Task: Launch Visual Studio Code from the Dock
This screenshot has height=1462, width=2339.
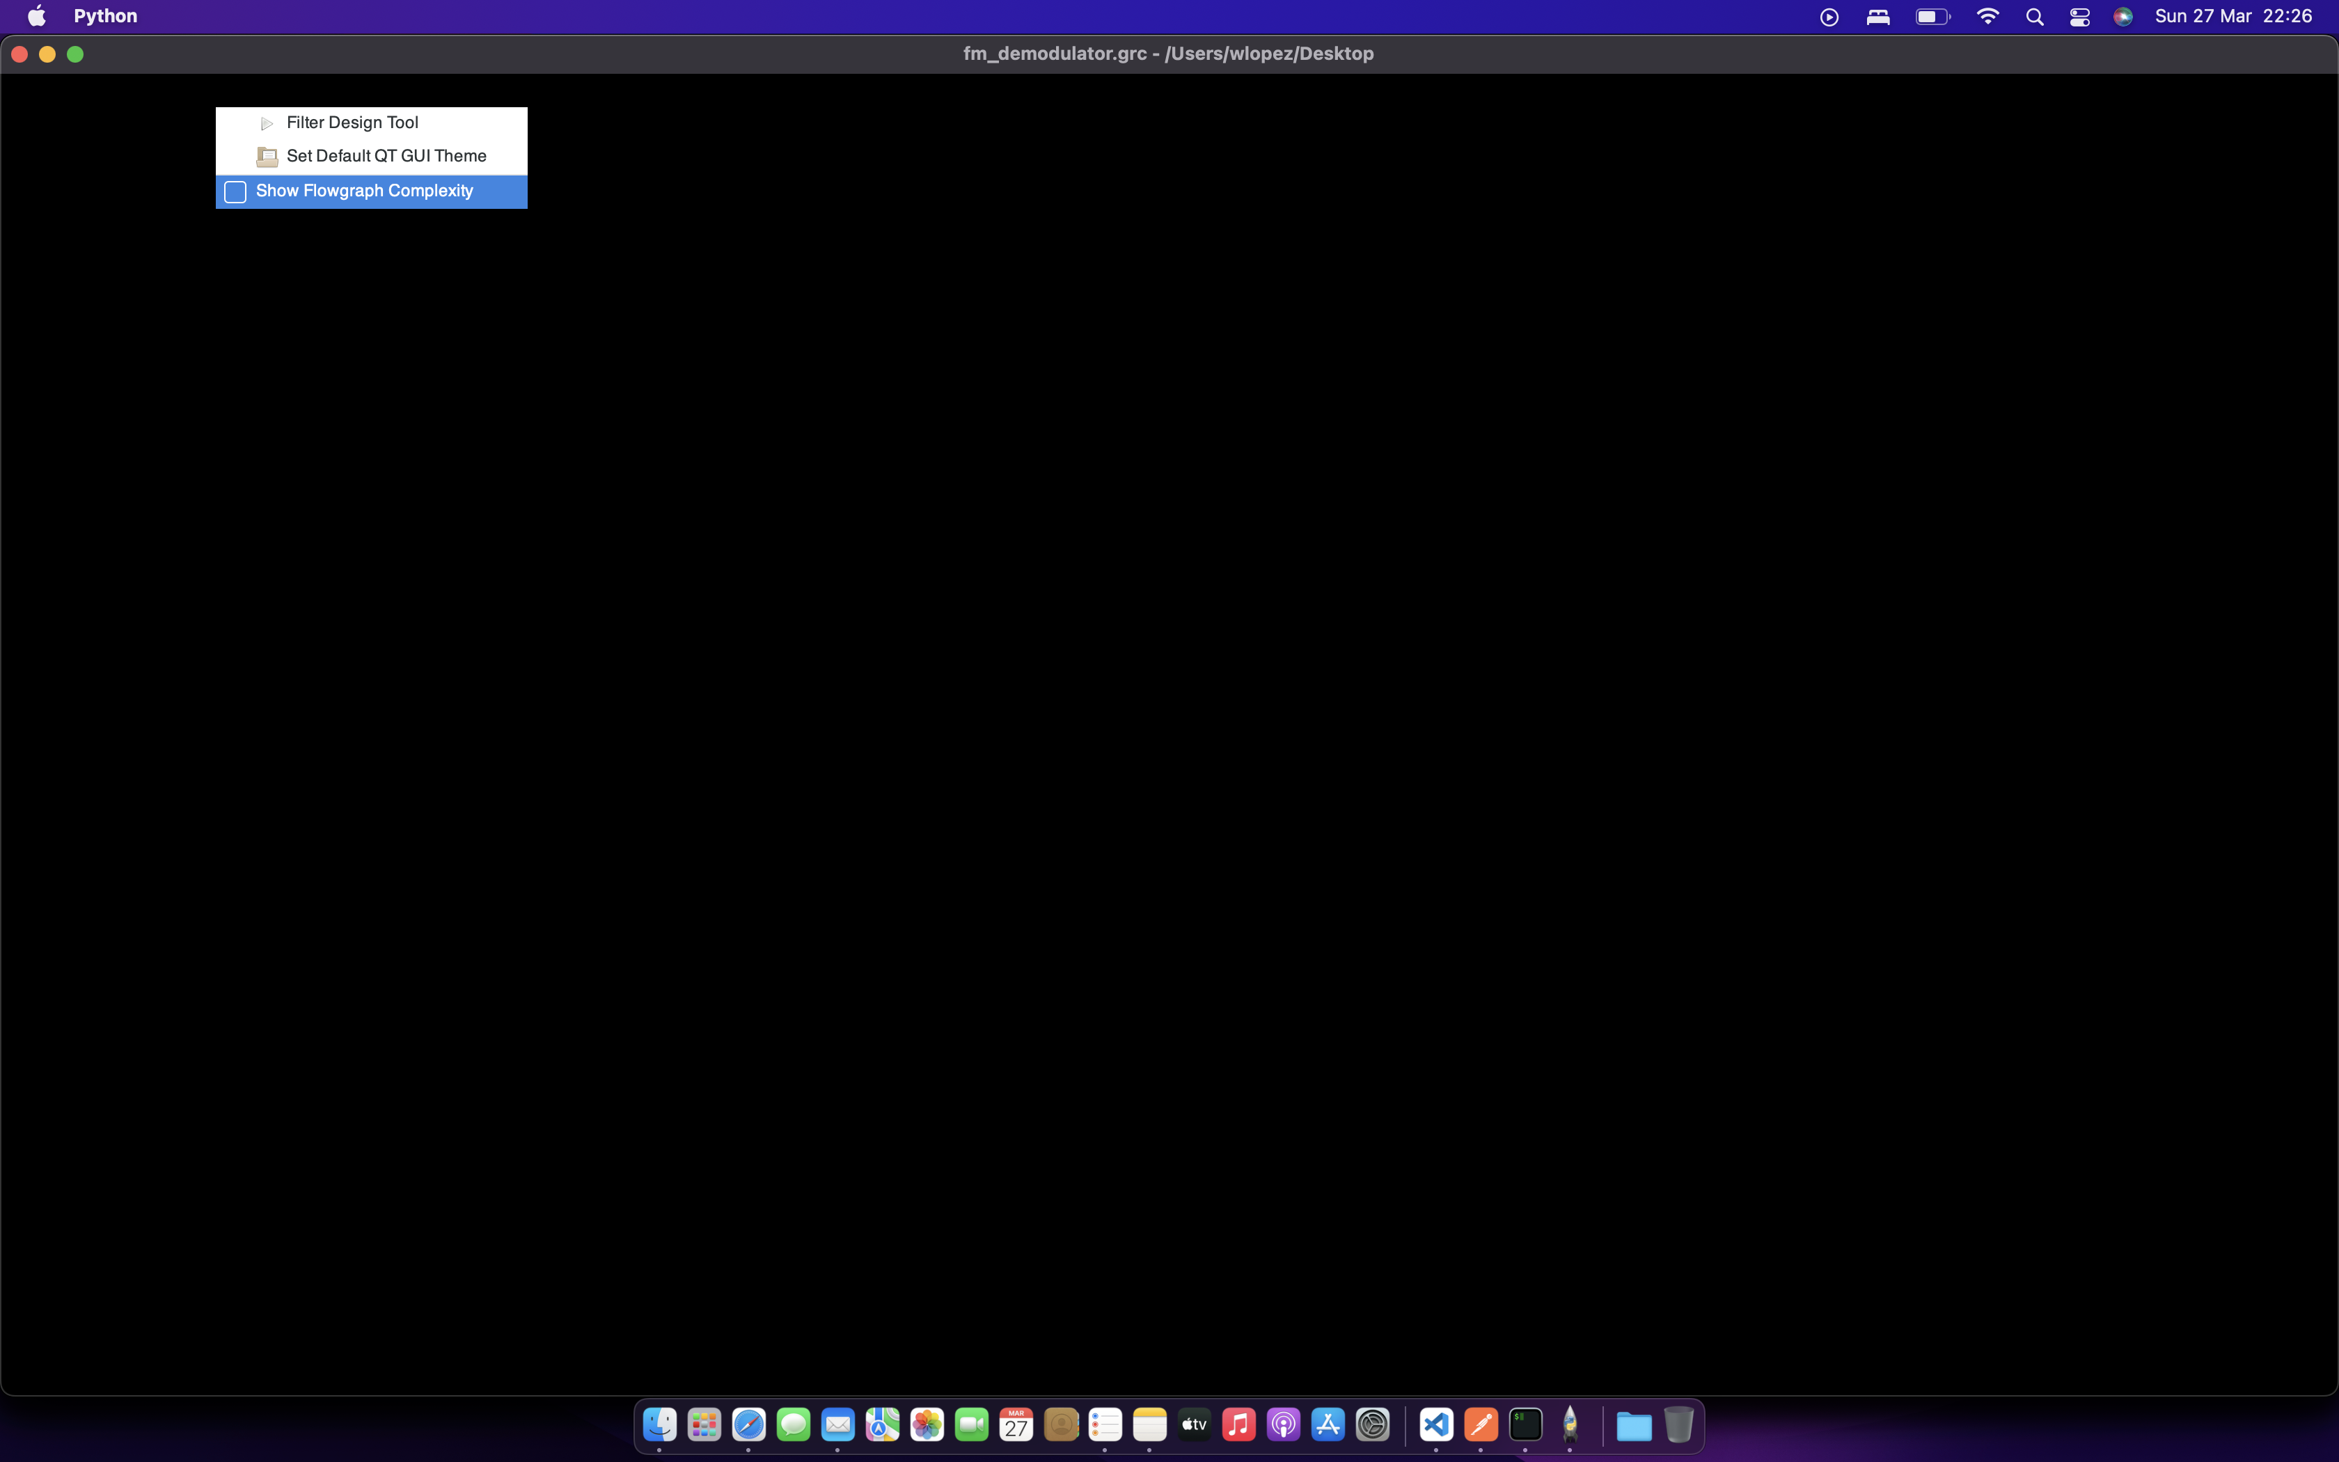Action: click(1435, 1423)
